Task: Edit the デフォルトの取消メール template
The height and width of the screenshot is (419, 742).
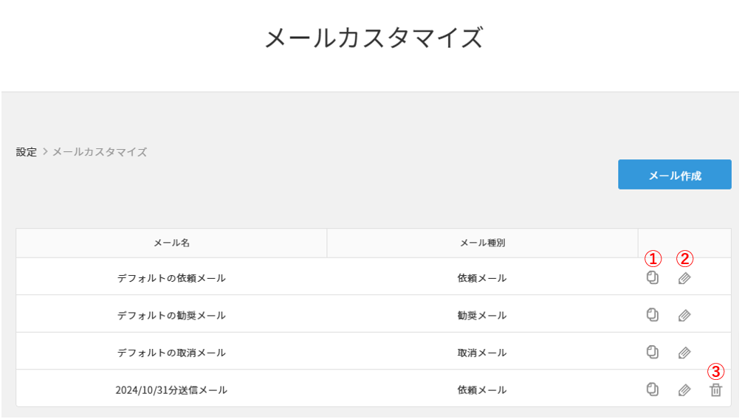Action: pyautogui.click(x=684, y=353)
